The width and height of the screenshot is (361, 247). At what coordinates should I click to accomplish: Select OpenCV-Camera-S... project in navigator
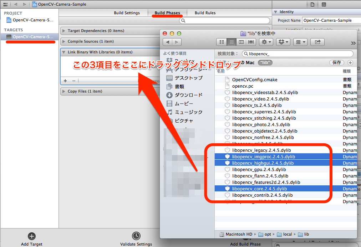(30, 20)
